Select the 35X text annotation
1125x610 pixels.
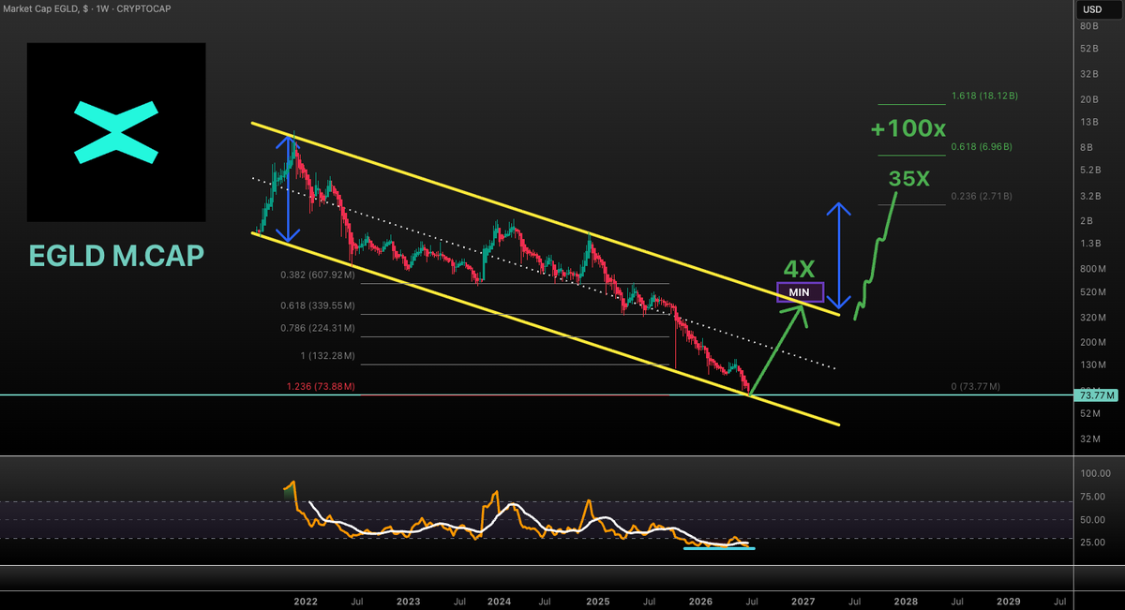[910, 178]
